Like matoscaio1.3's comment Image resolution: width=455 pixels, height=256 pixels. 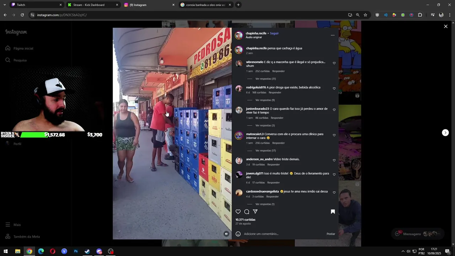(x=334, y=135)
